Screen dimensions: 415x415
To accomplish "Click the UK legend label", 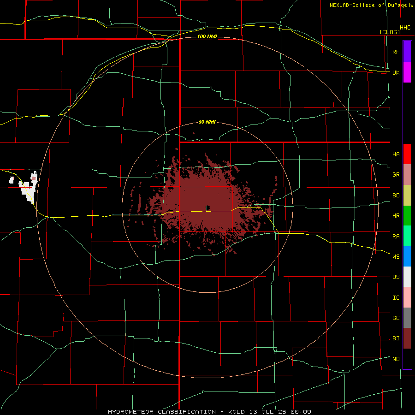I will [x=396, y=72].
